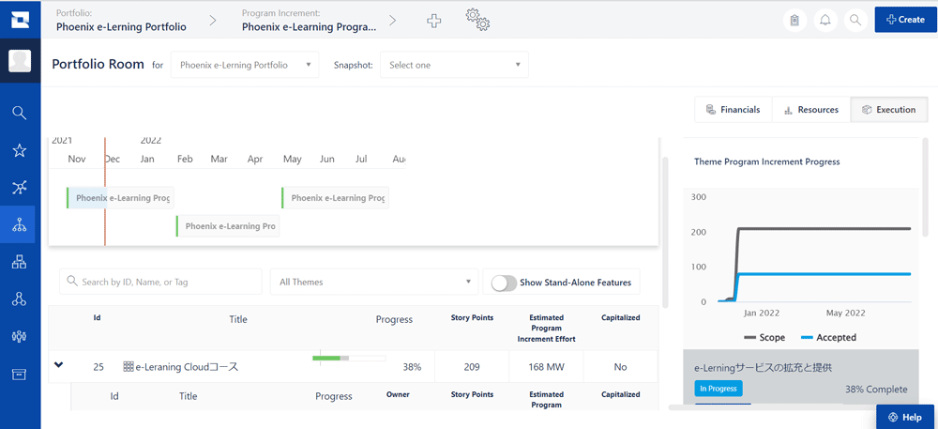Open the user avatar profile
The width and height of the screenshot is (938, 429).
point(20,62)
